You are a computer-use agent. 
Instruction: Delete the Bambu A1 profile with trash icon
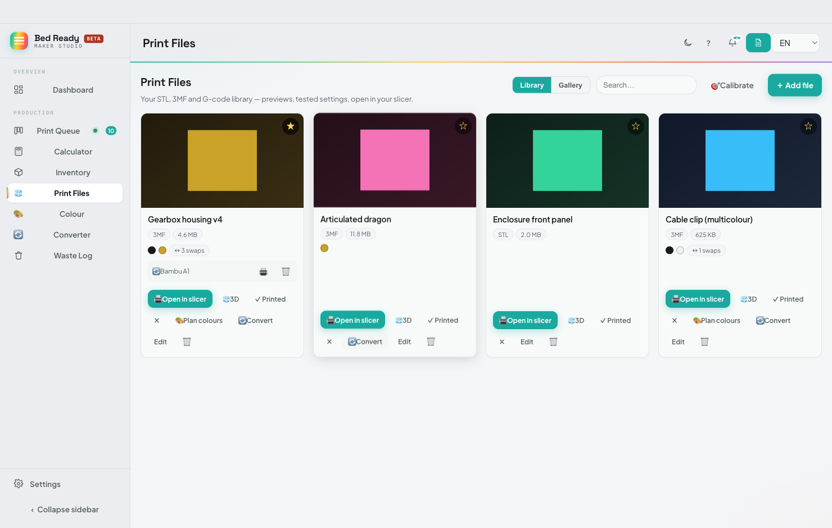pyautogui.click(x=286, y=272)
